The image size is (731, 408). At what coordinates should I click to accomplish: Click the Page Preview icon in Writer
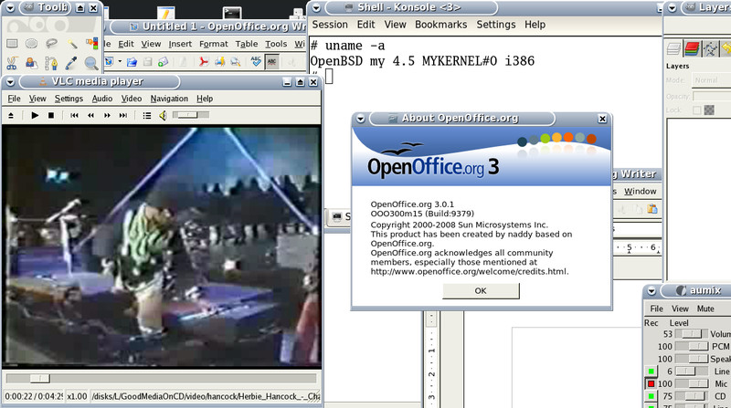click(236, 61)
